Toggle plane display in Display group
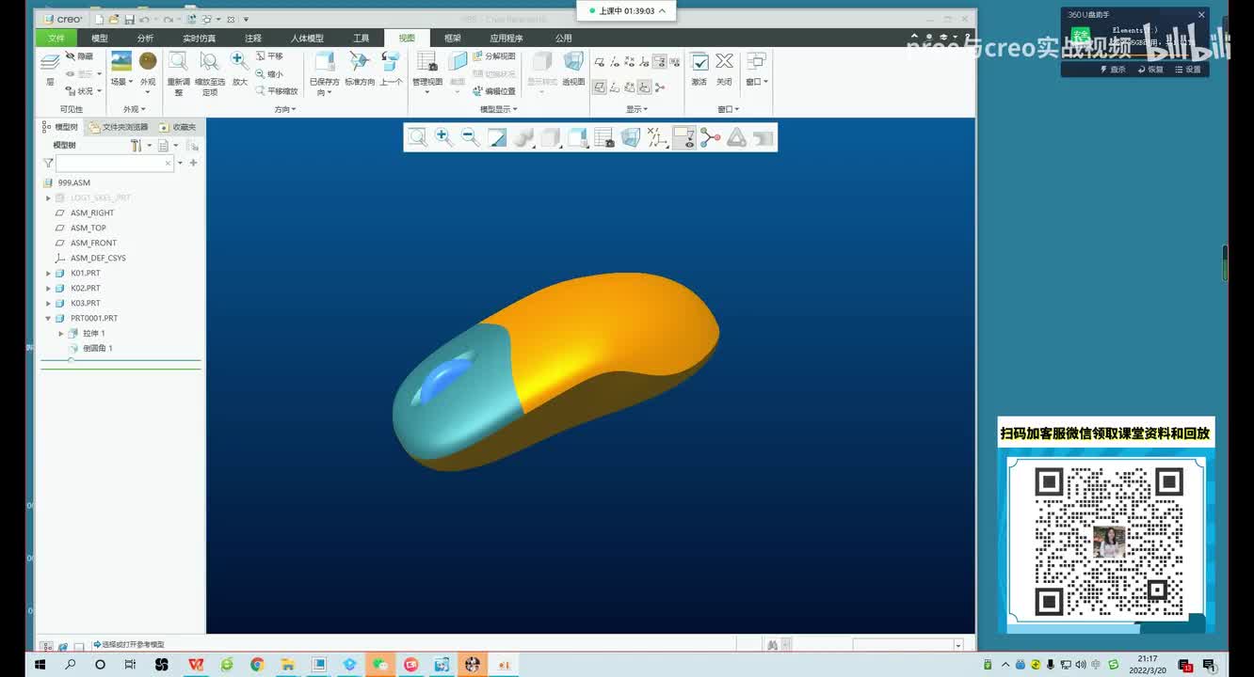The image size is (1254, 677). (x=600, y=62)
